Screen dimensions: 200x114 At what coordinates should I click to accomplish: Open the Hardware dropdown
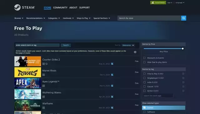coord(68,18)
